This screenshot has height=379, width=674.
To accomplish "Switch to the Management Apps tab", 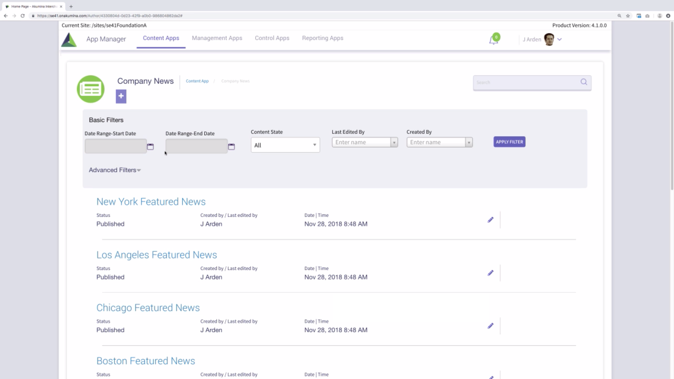I will pyautogui.click(x=217, y=38).
